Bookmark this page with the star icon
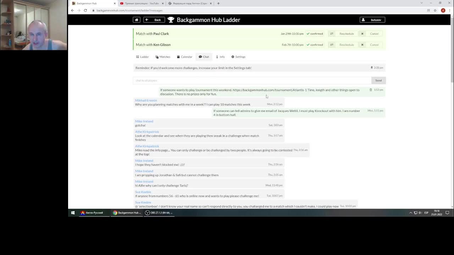454x255 pixels. tap(435, 10)
